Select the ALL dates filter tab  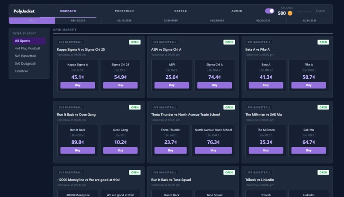(x=32, y=20)
